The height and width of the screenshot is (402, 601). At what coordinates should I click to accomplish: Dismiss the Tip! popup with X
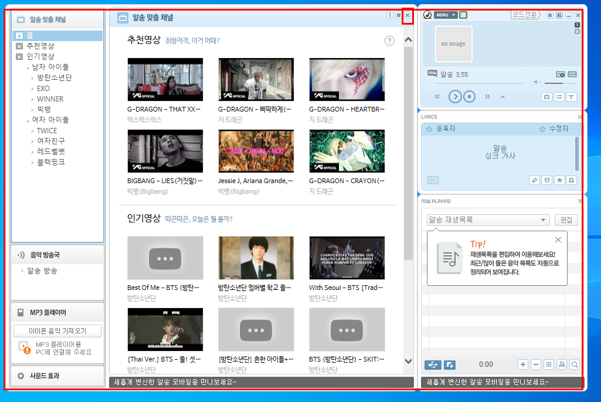click(558, 240)
